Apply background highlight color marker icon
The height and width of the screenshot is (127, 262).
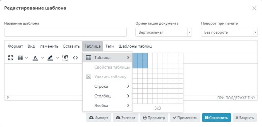pos(50,58)
